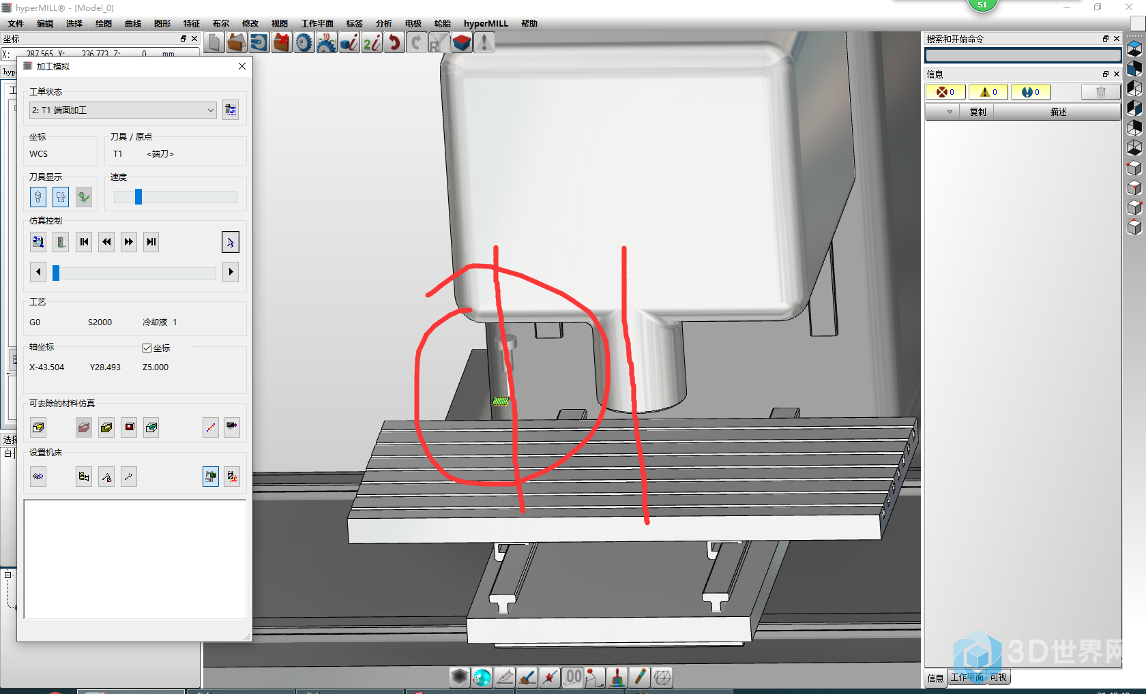Click the colored pencil icon

pyautogui.click(x=640, y=677)
